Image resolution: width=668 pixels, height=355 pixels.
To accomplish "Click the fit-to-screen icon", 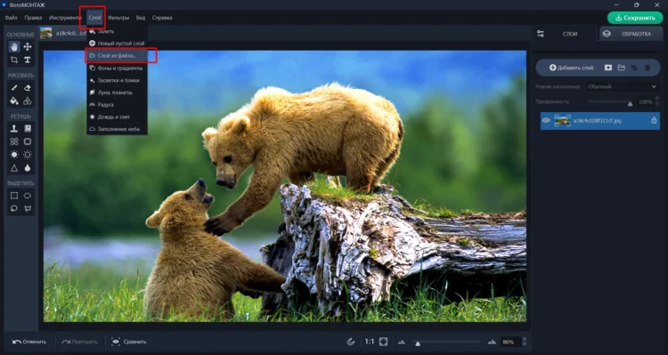I will [383, 342].
